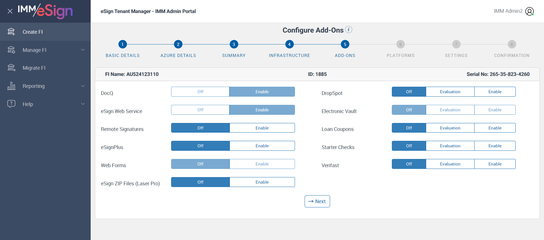This screenshot has width=544, height=240.
Task: Enable the Verifast add-on
Action: click(495, 164)
